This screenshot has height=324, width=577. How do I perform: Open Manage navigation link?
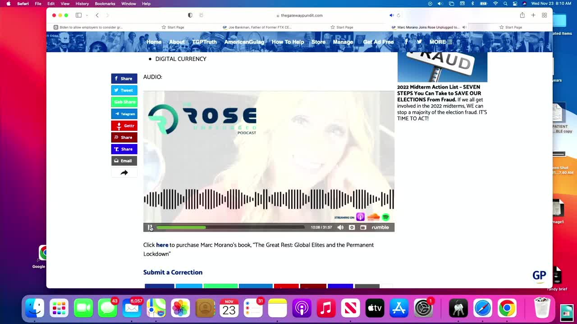point(343,42)
